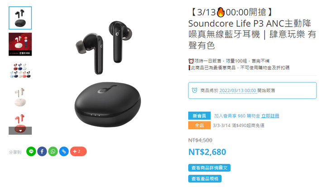
Task: Copy product link via chain icon
Action: 64,151
